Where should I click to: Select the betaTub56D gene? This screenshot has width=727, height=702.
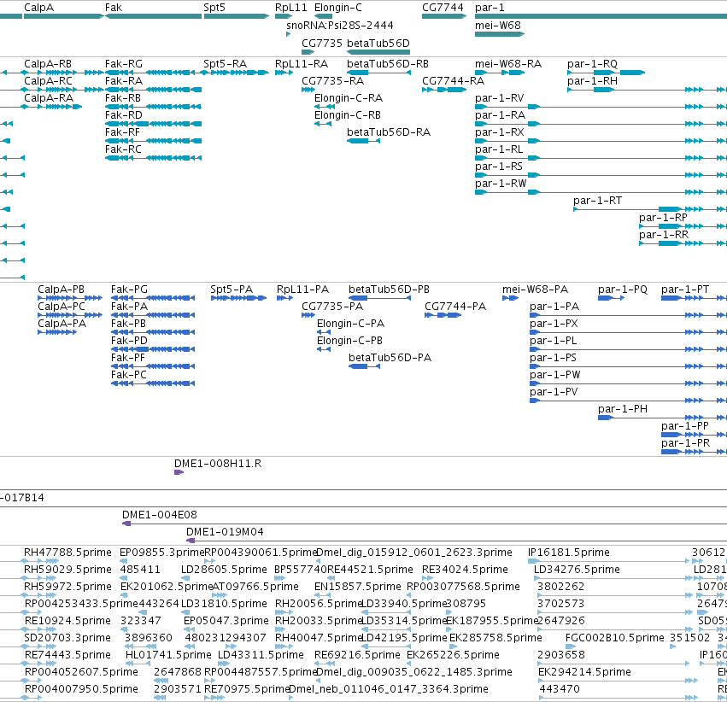378,52
